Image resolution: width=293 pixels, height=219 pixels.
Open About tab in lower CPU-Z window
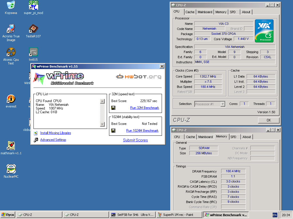[x=246, y=137]
